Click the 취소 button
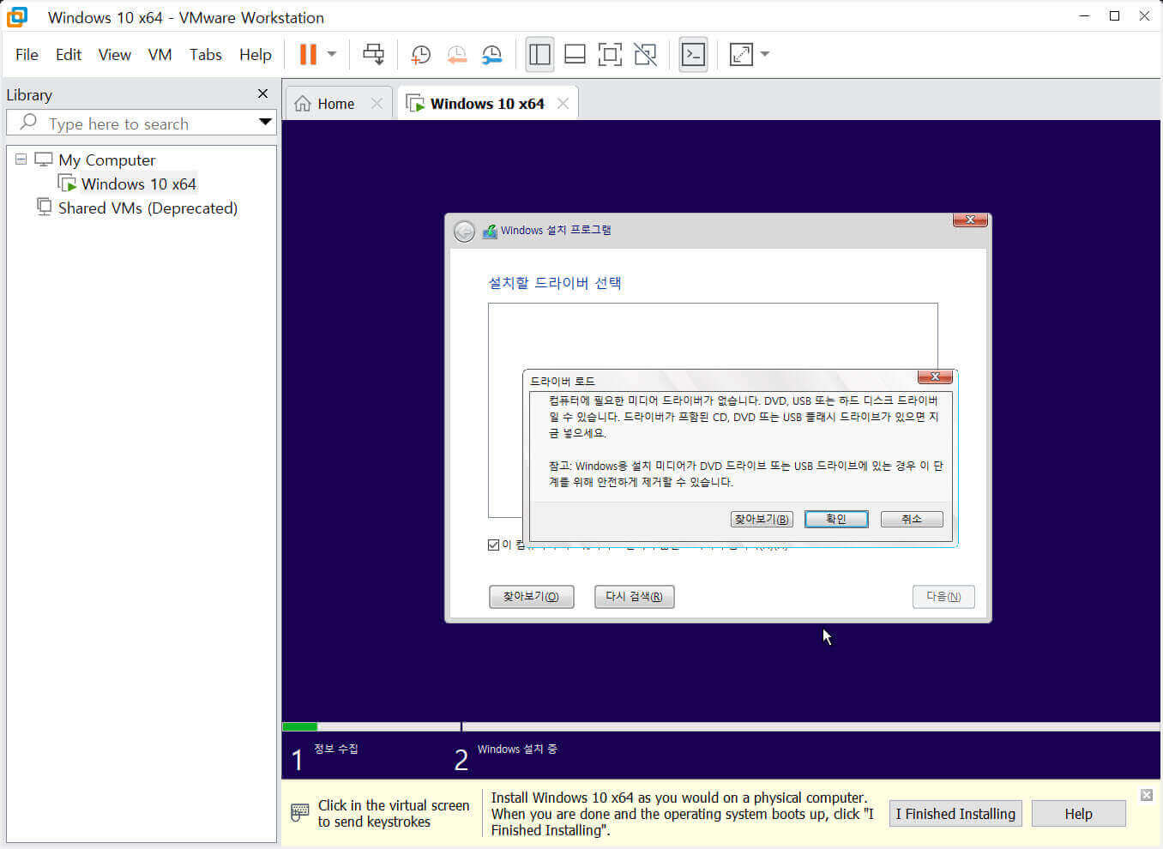1163x849 pixels. pos(912,520)
